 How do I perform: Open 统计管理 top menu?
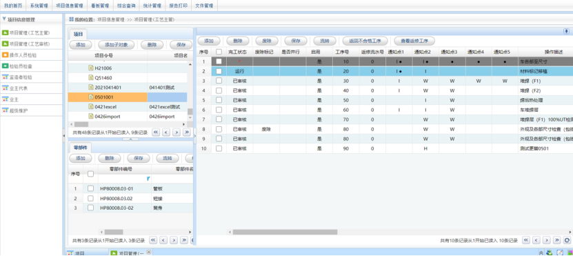tap(152, 6)
